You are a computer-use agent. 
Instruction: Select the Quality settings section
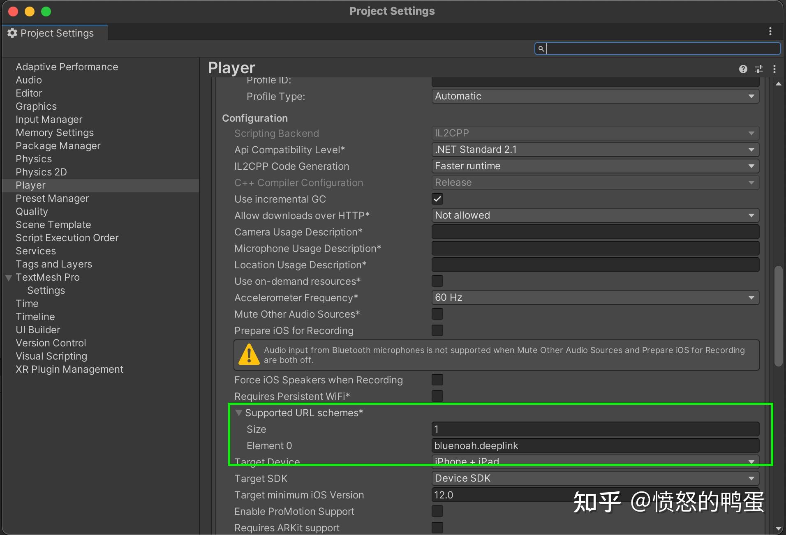tap(32, 211)
